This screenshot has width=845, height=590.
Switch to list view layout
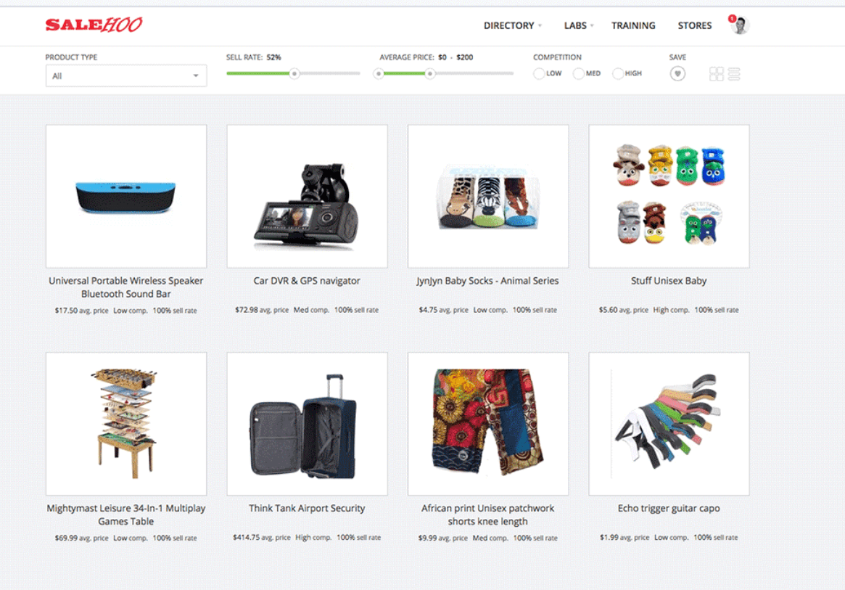click(x=734, y=74)
